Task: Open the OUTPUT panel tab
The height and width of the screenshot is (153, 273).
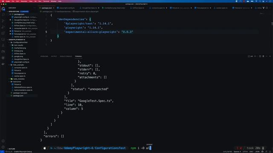Action: coord(54,56)
